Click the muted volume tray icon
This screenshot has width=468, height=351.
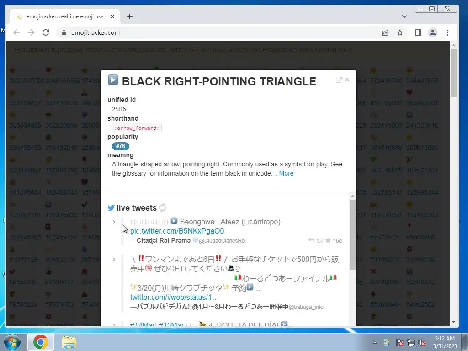422,342
